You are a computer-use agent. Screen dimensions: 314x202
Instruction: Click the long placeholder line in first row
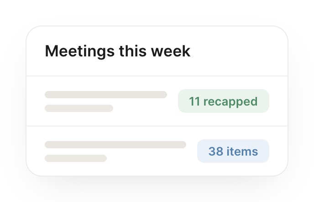pos(106,95)
